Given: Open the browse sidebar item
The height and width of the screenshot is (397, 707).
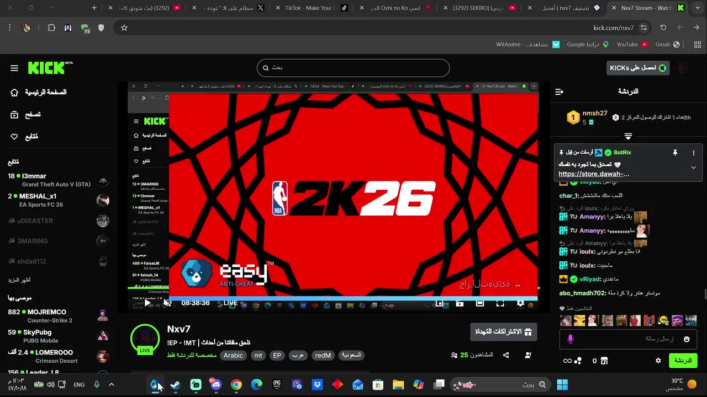Looking at the screenshot, I should point(25,115).
